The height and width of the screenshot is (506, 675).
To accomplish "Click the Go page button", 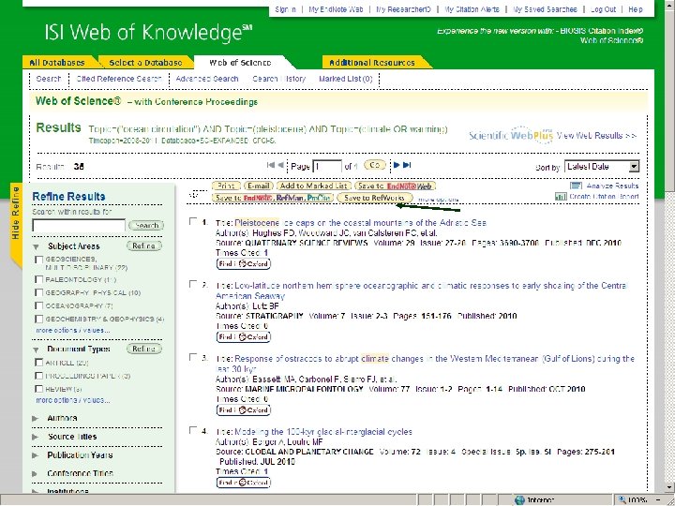I will point(375,165).
